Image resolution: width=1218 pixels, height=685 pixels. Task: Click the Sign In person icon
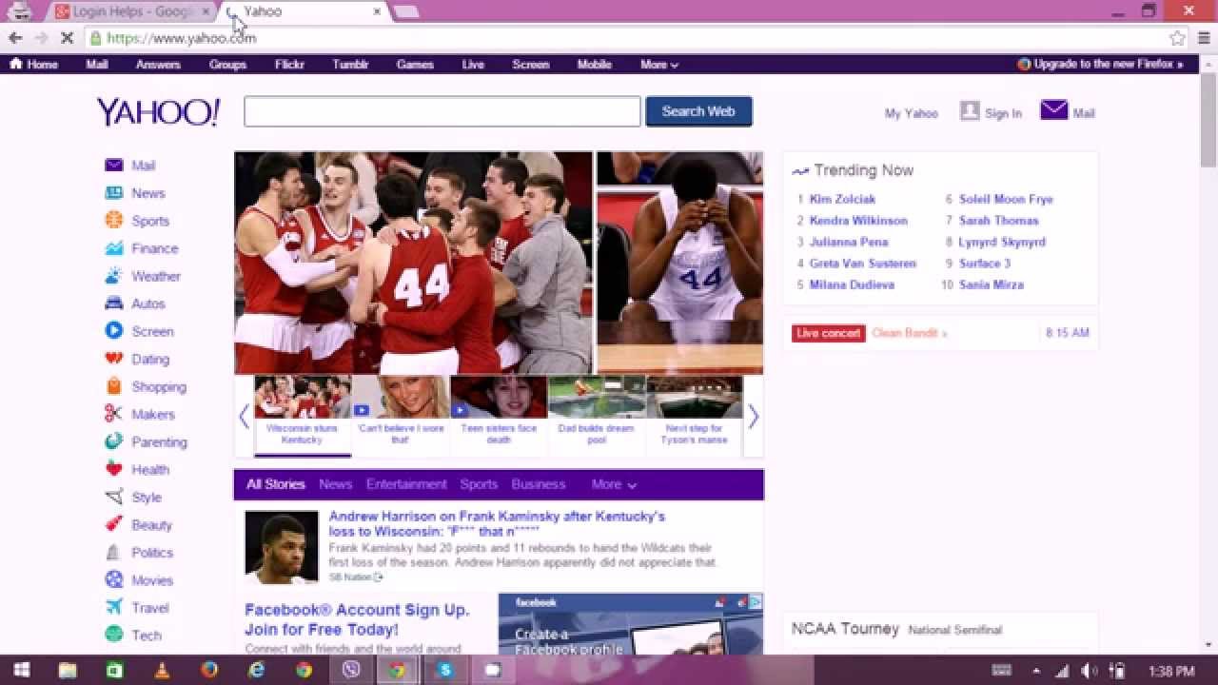(970, 110)
